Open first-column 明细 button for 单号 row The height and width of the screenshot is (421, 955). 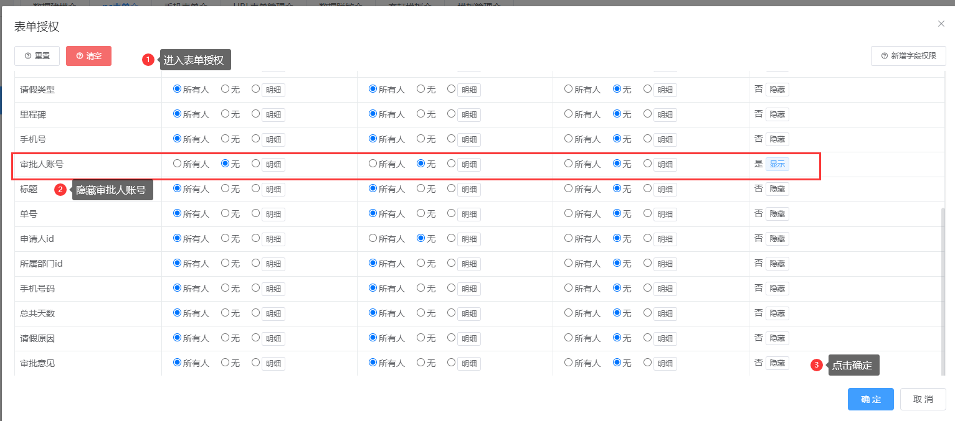click(x=273, y=215)
